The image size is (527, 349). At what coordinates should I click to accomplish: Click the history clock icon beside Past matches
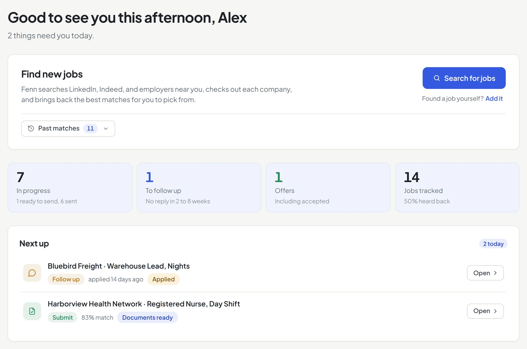point(31,128)
